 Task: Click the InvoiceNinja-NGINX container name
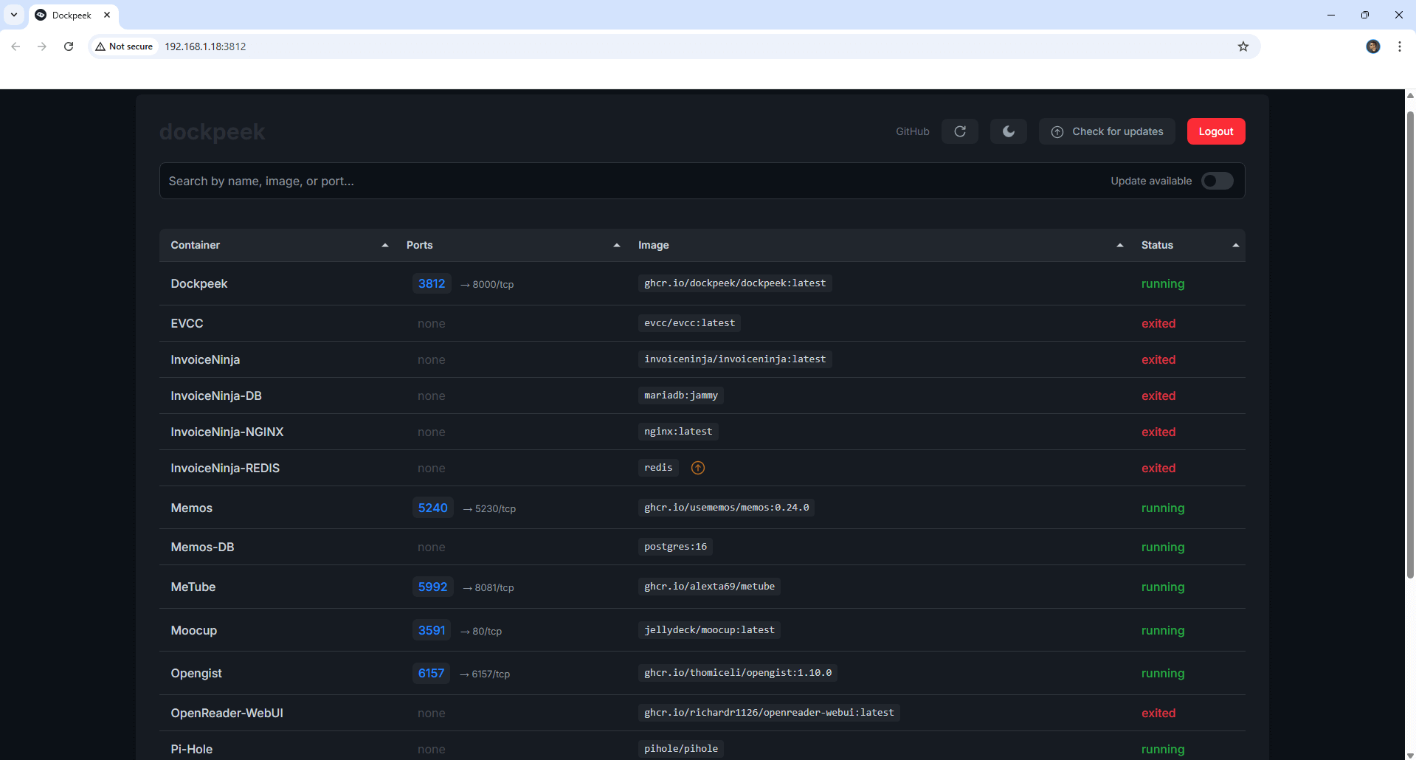coord(227,432)
